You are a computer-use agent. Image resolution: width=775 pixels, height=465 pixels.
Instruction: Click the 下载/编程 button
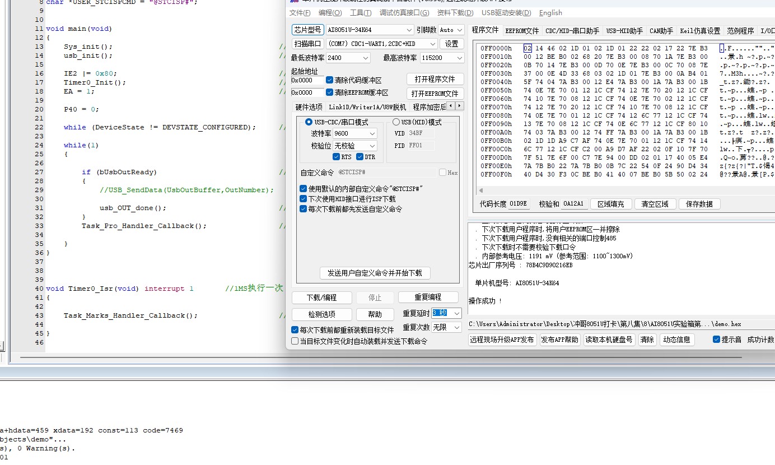point(322,297)
